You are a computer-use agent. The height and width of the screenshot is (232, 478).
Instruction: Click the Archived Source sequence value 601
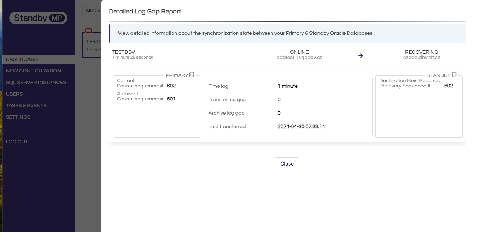click(171, 99)
